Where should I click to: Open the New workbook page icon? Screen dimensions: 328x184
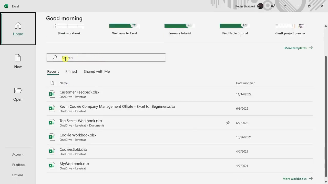tap(18, 58)
